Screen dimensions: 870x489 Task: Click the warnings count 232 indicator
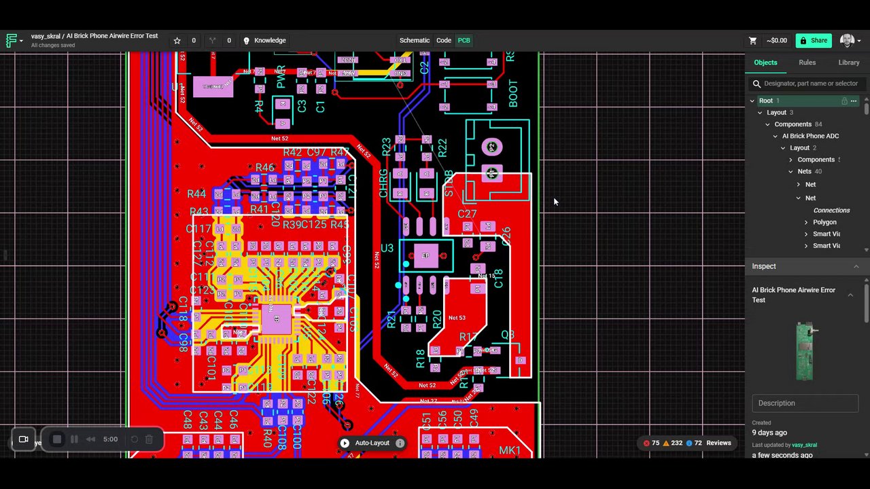672,443
